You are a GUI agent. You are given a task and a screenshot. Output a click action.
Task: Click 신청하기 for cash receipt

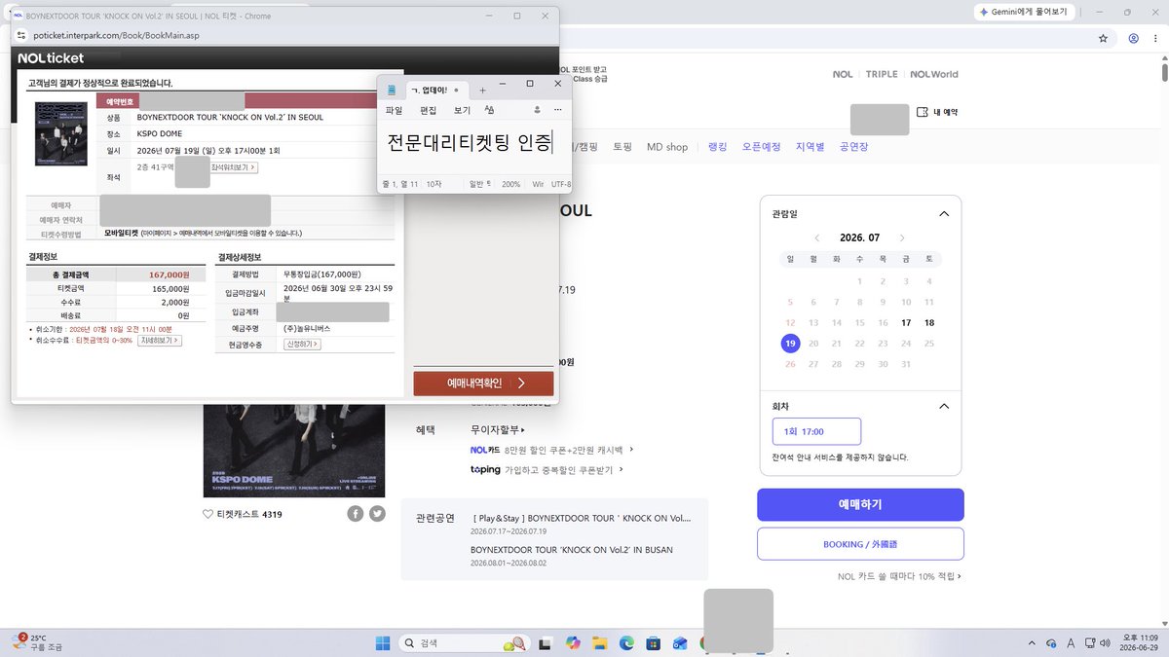pos(301,344)
